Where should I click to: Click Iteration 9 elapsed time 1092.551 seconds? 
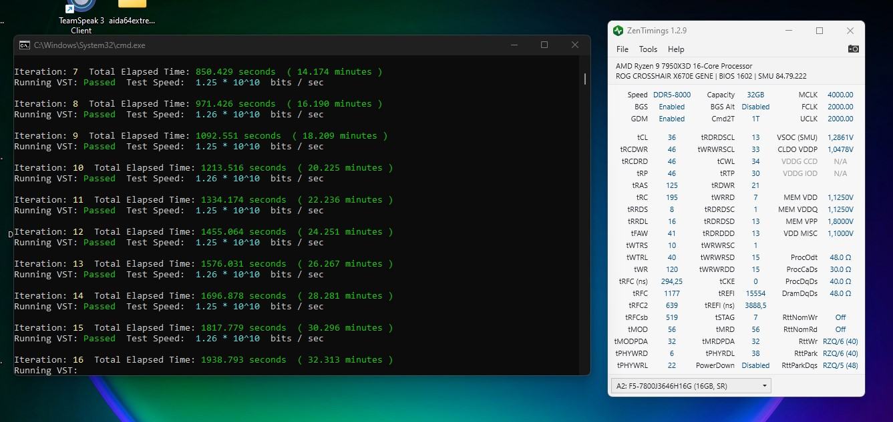pyautogui.click(x=238, y=135)
